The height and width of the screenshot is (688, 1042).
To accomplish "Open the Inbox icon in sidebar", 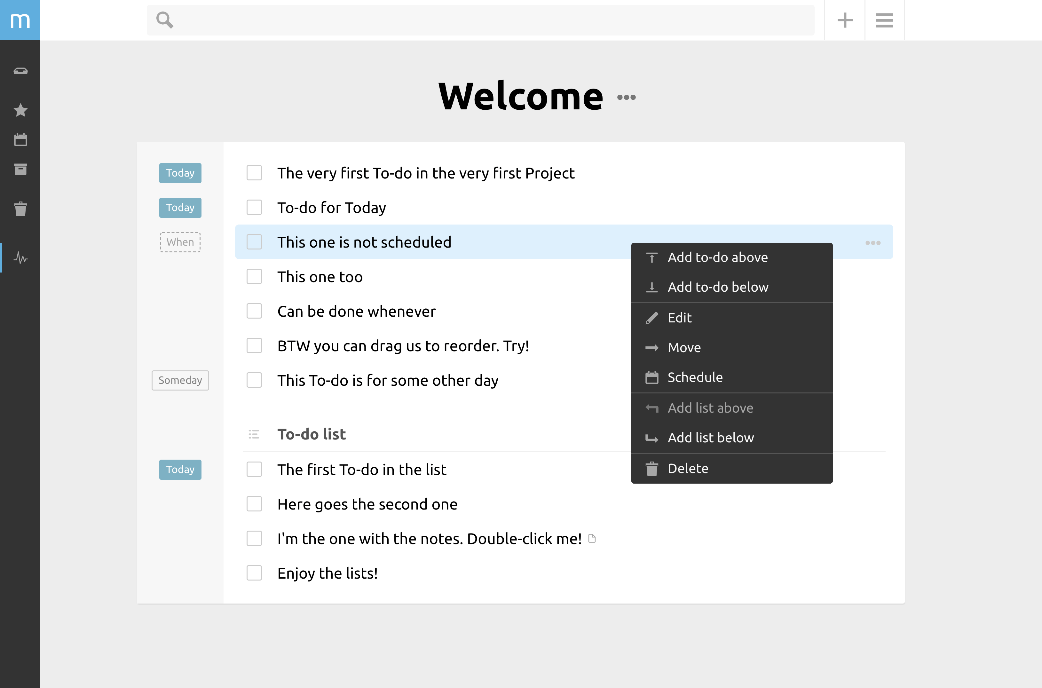I will (x=20, y=71).
